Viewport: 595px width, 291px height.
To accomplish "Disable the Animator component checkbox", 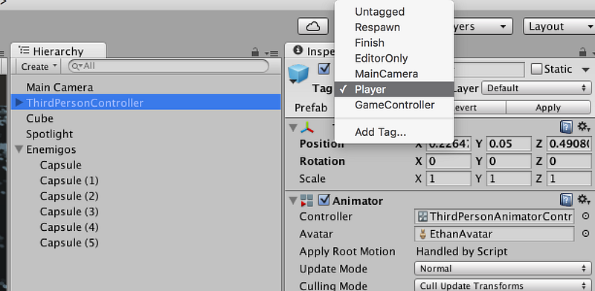I will [x=324, y=200].
